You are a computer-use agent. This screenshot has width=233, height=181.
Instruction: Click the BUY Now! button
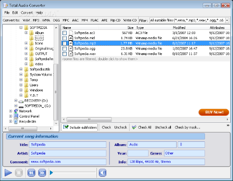coord(214,112)
